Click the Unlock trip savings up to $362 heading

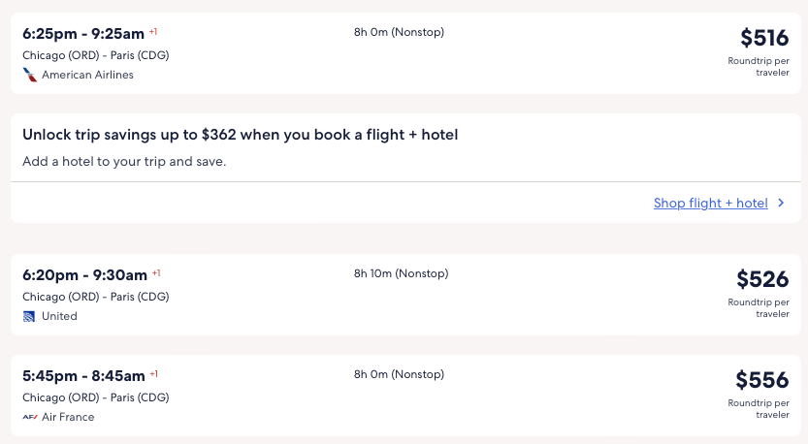coord(240,135)
